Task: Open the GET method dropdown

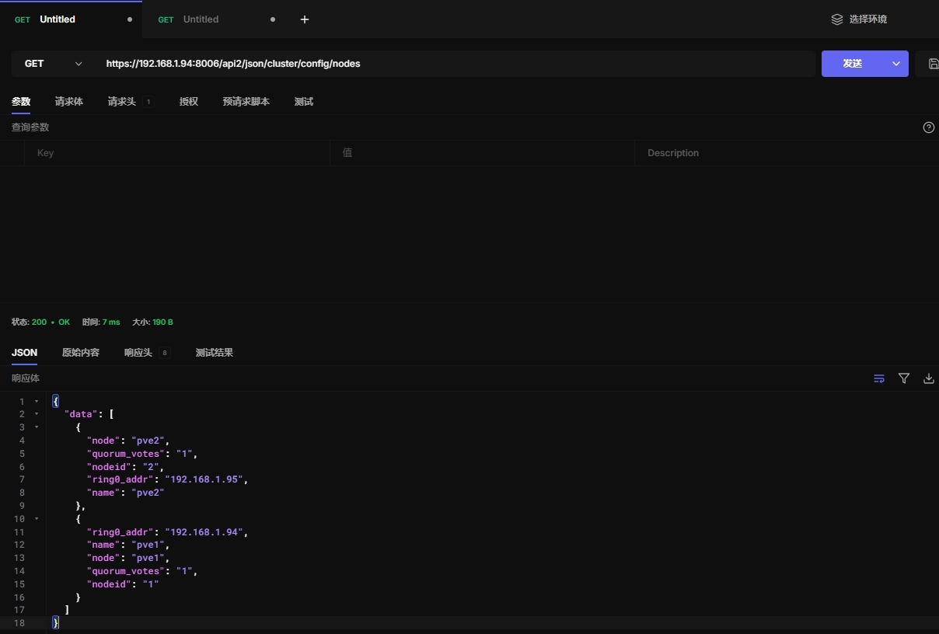Action: tap(53, 64)
